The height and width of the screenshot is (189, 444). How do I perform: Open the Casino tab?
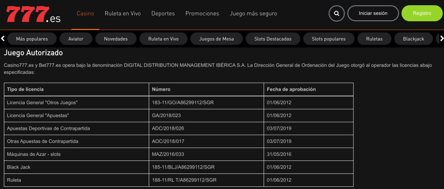coord(85,13)
